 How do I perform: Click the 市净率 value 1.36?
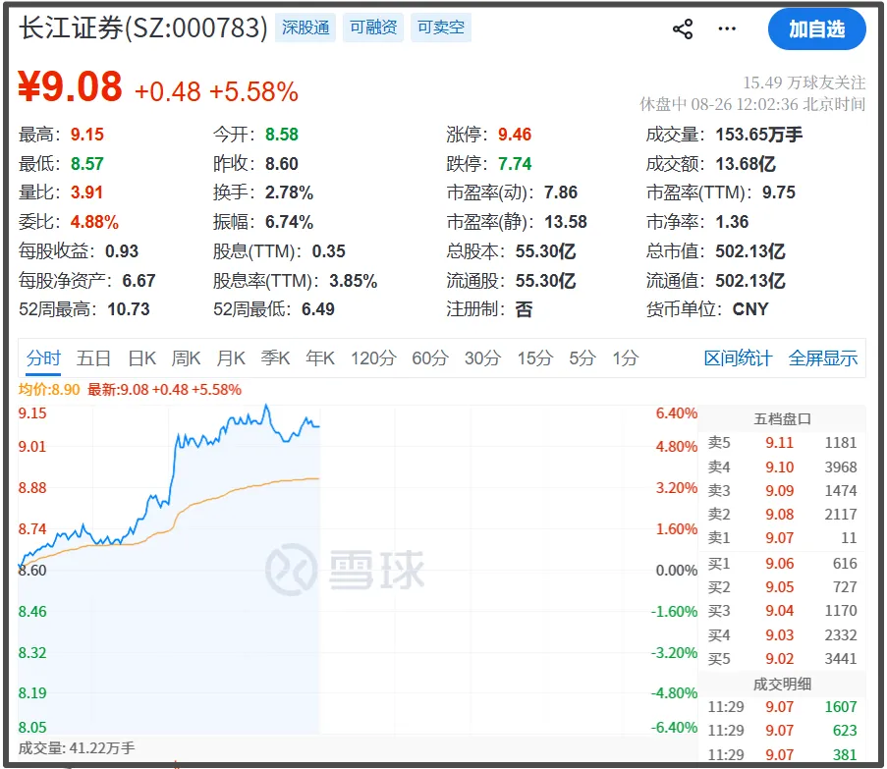point(732,222)
